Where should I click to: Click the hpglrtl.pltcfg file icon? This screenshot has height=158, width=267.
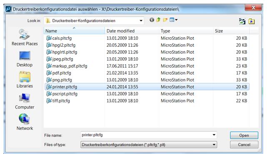click(49, 52)
